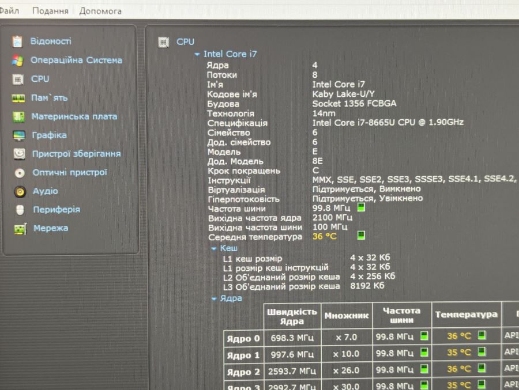
Task: Click the Пам'ять RAM module icon
Action: pos(18,99)
